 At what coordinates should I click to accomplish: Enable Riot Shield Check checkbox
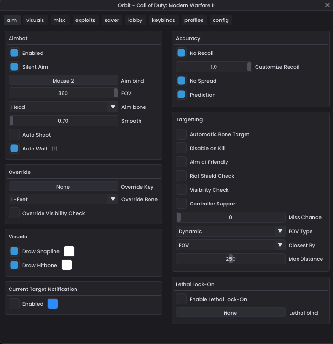click(x=181, y=176)
